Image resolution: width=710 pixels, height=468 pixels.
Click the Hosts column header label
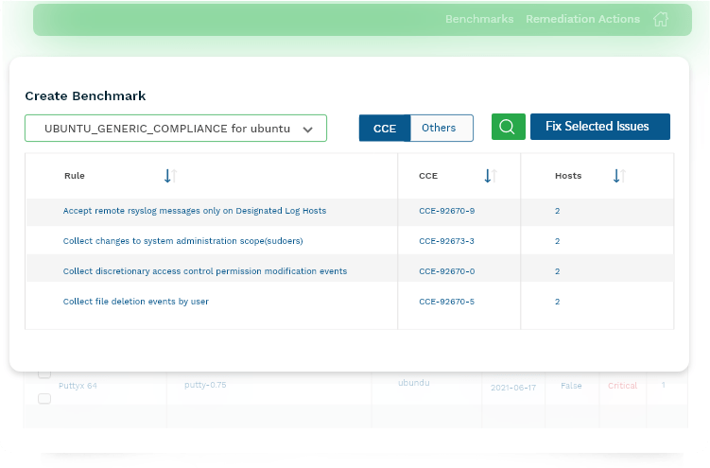(568, 176)
